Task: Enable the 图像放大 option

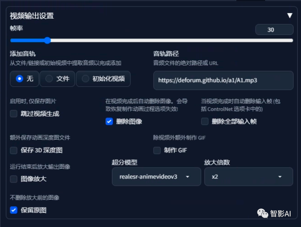Action: point(13,179)
